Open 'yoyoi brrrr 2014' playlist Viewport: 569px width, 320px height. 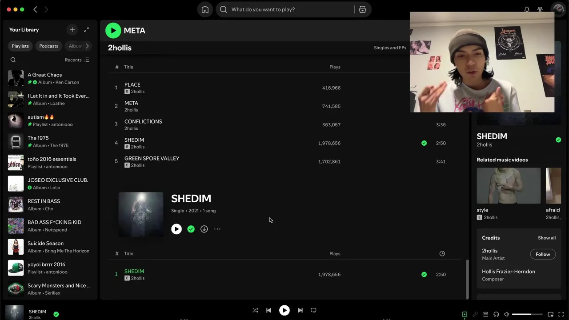click(x=50, y=268)
